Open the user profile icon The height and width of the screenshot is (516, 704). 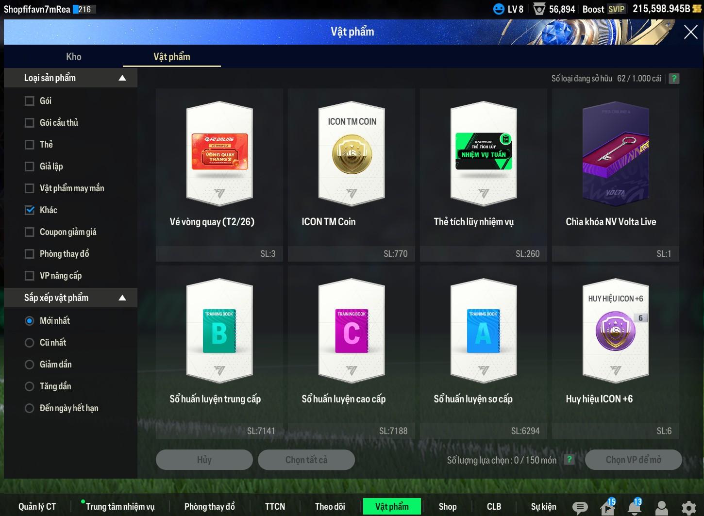661,508
